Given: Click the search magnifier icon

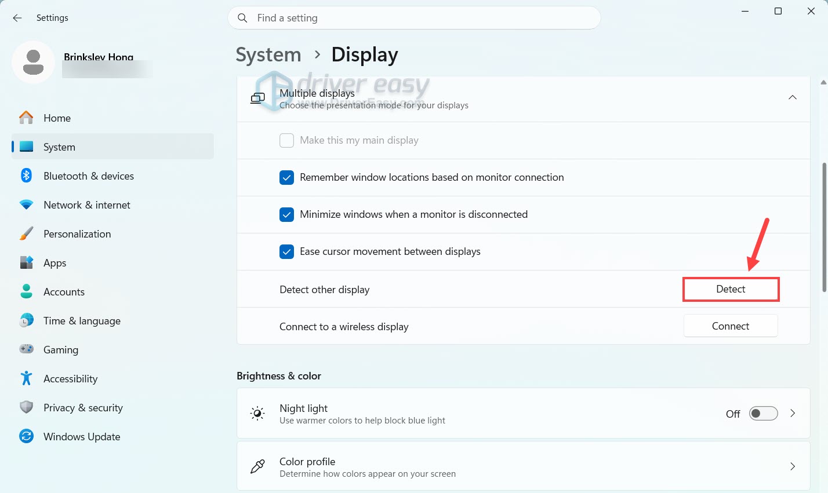Looking at the screenshot, I should point(242,18).
